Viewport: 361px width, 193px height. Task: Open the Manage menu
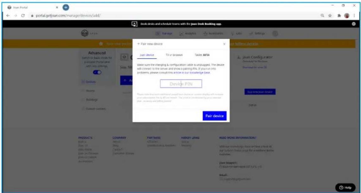(164, 33)
